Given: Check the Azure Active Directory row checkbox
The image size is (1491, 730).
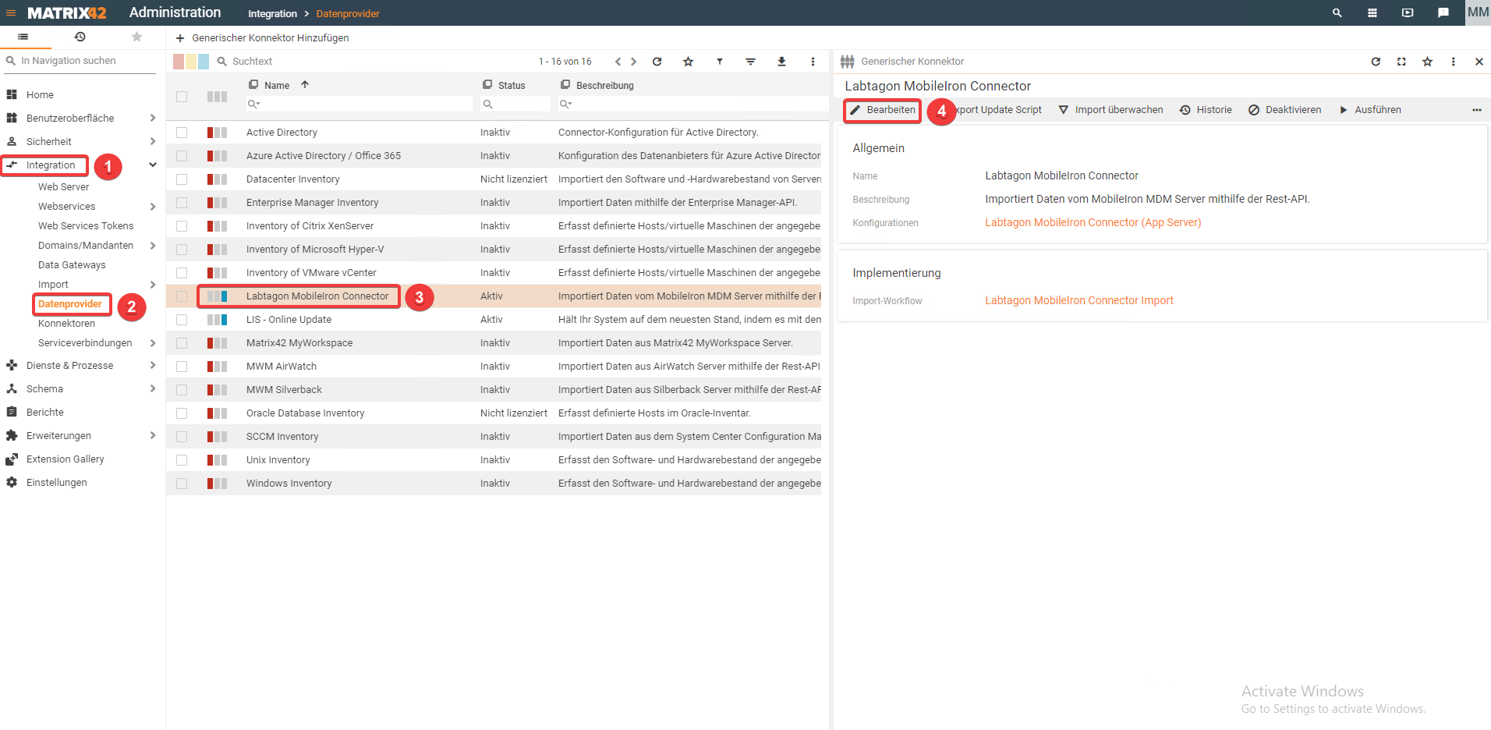Looking at the screenshot, I should pyautogui.click(x=182, y=156).
